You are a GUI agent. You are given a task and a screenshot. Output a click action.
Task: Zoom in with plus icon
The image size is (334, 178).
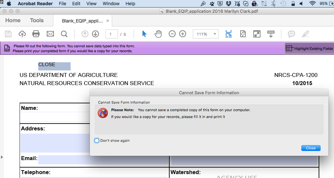(x=183, y=34)
